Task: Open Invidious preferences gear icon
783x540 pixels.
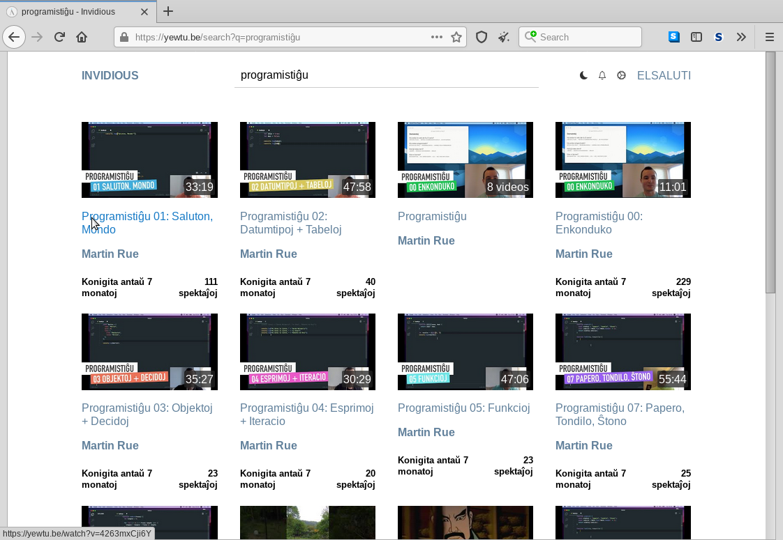Action: 621,75
